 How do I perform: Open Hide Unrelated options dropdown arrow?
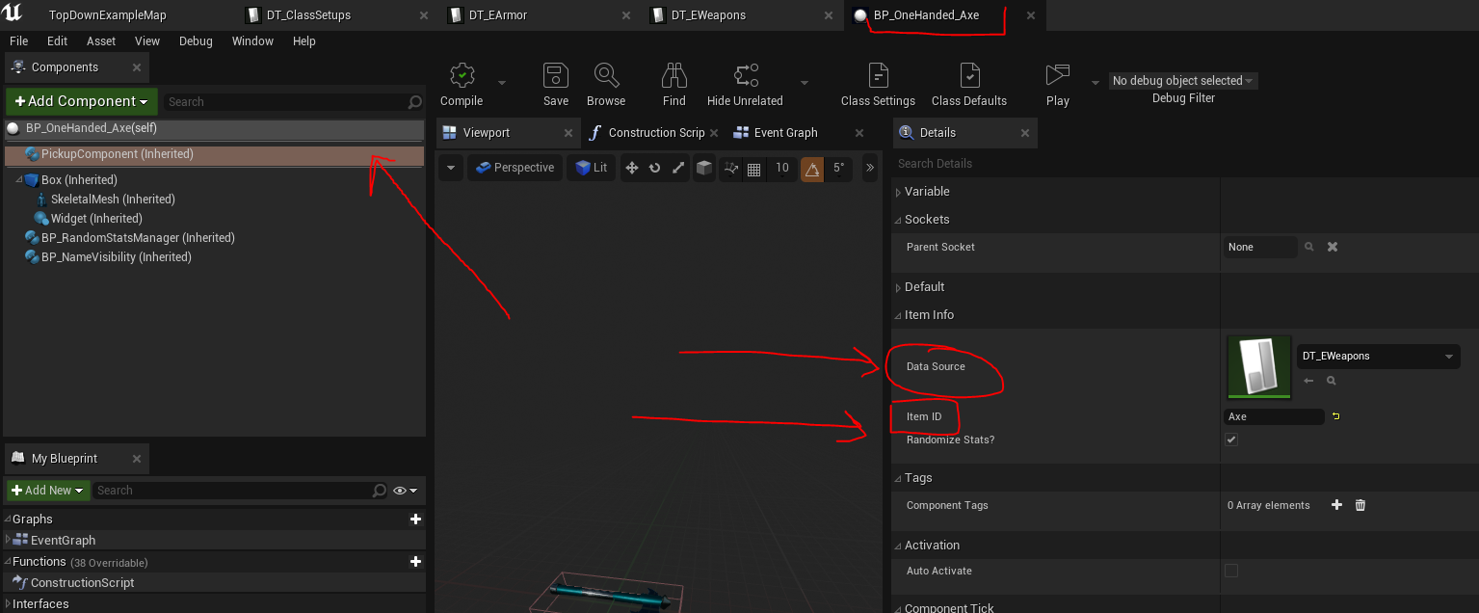click(x=805, y=83)
